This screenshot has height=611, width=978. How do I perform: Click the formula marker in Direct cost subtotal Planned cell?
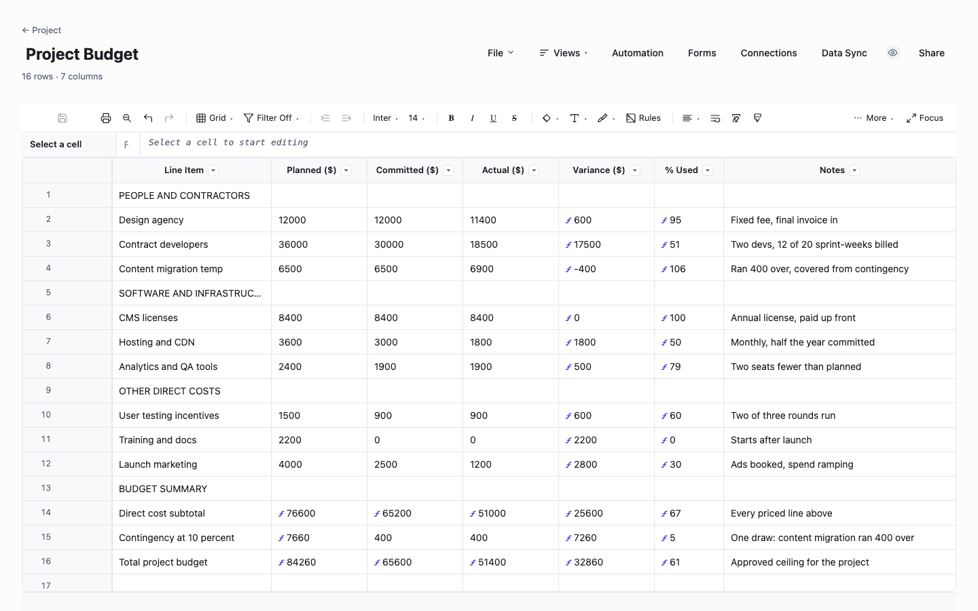tap(281, 514)
